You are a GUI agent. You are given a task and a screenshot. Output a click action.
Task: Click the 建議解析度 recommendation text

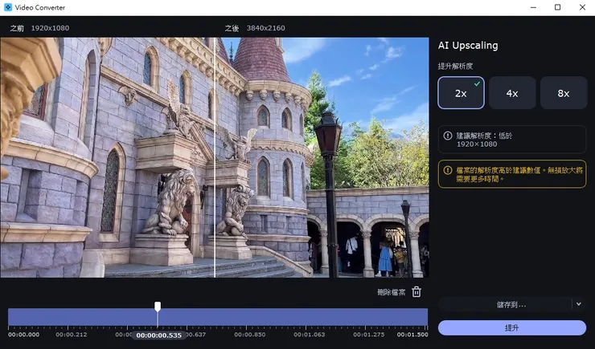tap(484, 140)
